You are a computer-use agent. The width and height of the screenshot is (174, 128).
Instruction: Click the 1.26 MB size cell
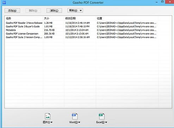[x=48, y=23]
